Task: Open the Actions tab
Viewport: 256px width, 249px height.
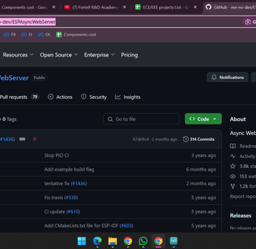Action: [x=60, y=97]
